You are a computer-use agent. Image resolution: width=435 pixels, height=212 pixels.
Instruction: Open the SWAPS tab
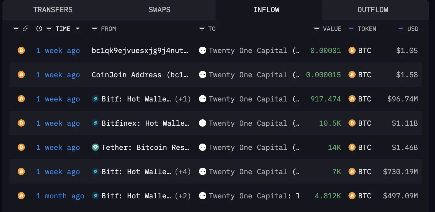pos(159,10)
